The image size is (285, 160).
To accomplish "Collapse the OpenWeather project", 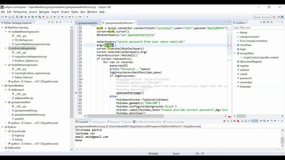I will [x=2, y=86].
